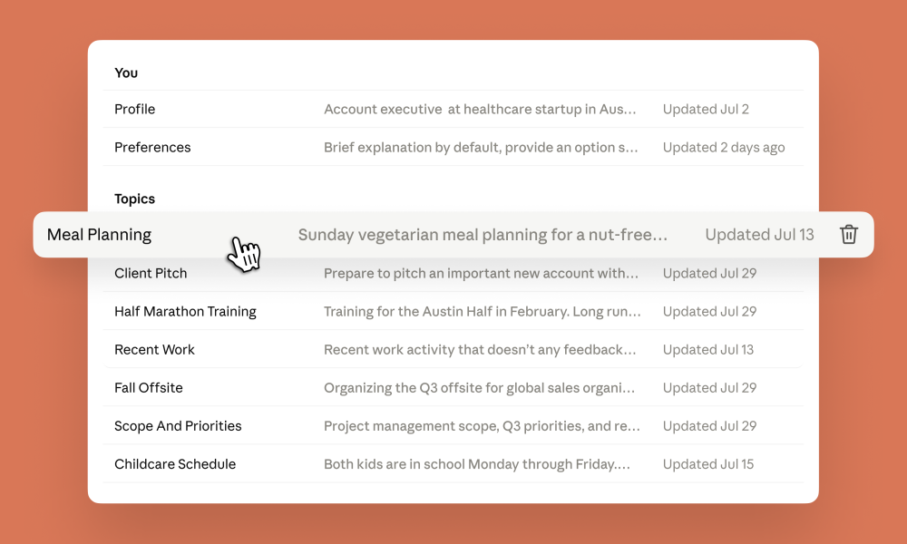
Task: Click Updated Jul 13 on Meal Planning row
Action: pos(759,235)
